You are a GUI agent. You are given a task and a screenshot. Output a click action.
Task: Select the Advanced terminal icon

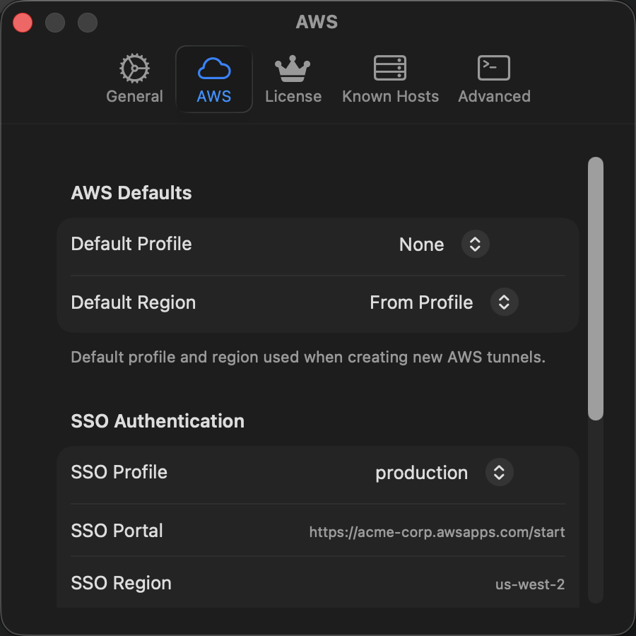[x=493, y=68]
